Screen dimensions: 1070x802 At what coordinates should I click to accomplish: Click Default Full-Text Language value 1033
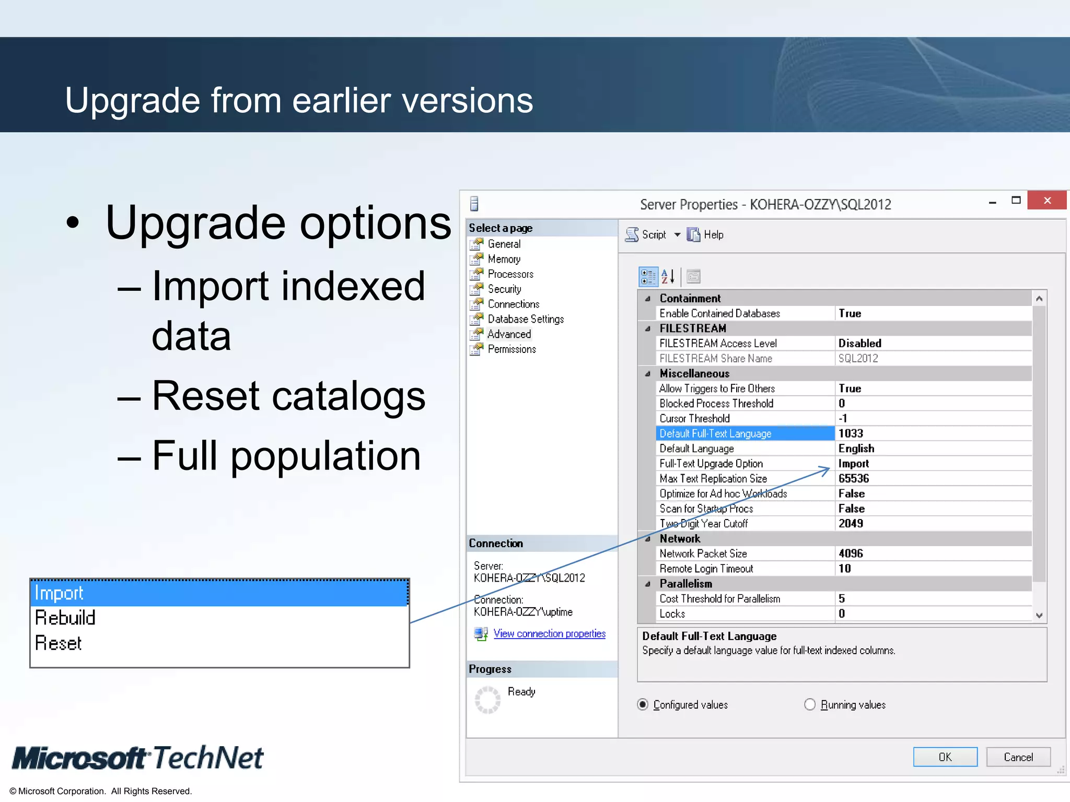[x=934, y=433]
